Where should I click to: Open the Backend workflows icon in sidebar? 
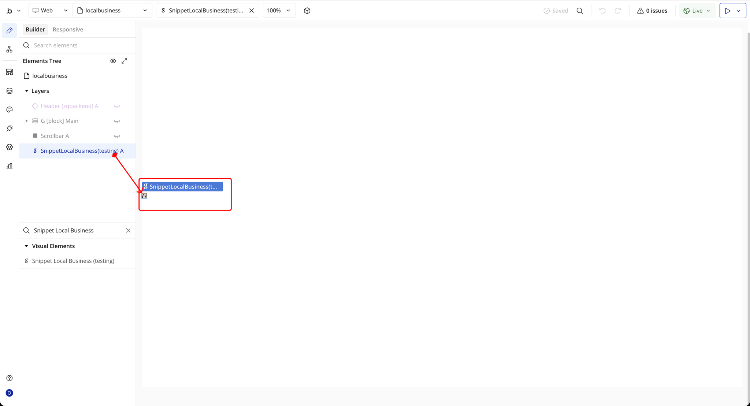coord(10,72)
